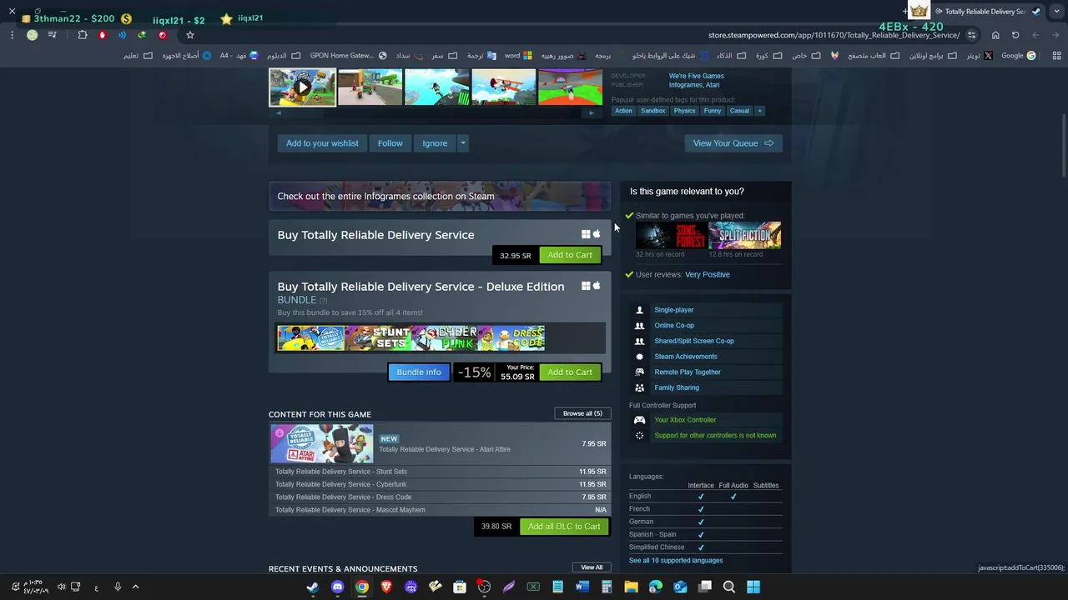Open volume control in system tray
The height and width of the screenshot is (600, 1068).
(61, 587)
